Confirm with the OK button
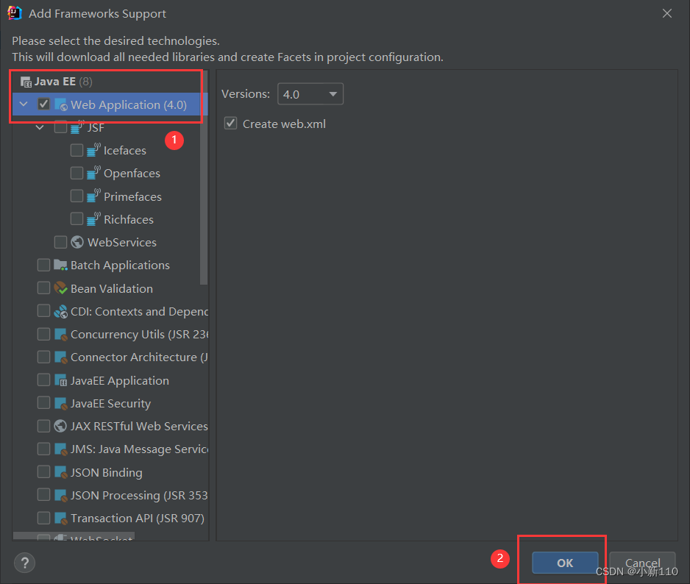690x584 pixels. [565, 563]
